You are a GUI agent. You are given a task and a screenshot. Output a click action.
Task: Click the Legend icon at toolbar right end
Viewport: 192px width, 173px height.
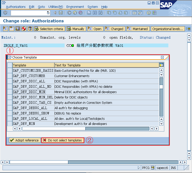point(188,29)
